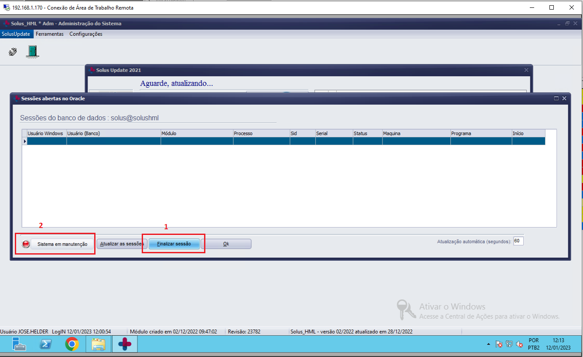Click the clock showing 12:13
This screenshot has width=583, height=357.
click(558, 344)
